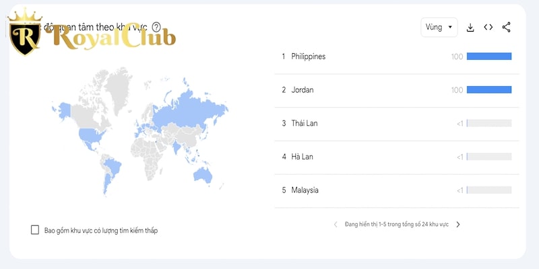Enable low search volume regions checkbox
The image size is (539, 269).
tap(35, 230)
